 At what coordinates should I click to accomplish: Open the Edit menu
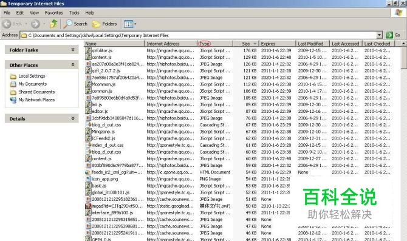click(19, 13)
